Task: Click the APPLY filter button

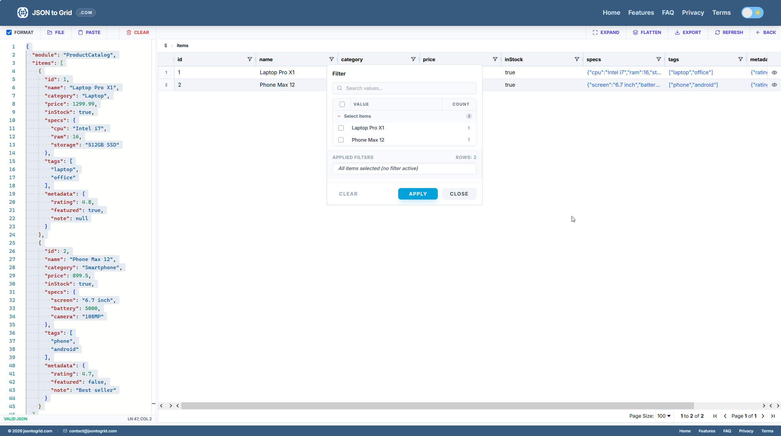Action: click(x=418, y=194)
